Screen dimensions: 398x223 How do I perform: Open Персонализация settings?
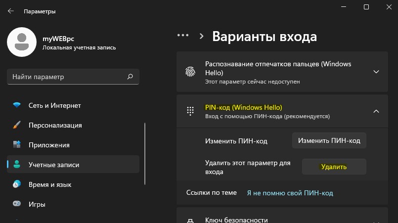coord(73,125)
